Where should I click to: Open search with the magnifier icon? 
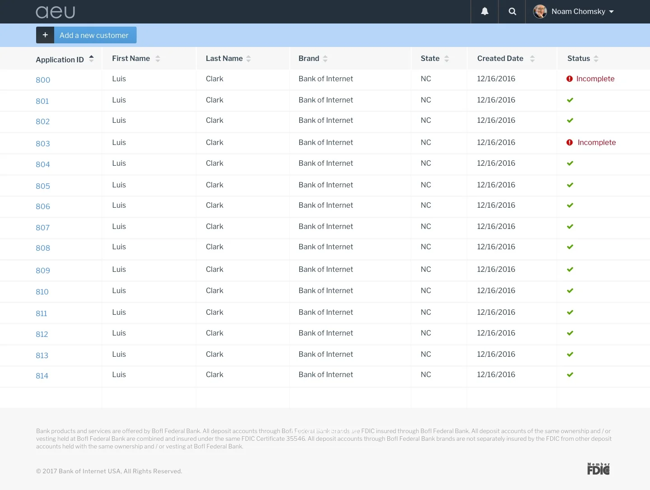(512, 11)
